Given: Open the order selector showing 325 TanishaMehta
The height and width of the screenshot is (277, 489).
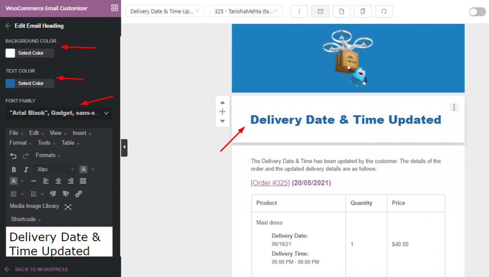Looking at the screenshot, I should click(246, 10).
